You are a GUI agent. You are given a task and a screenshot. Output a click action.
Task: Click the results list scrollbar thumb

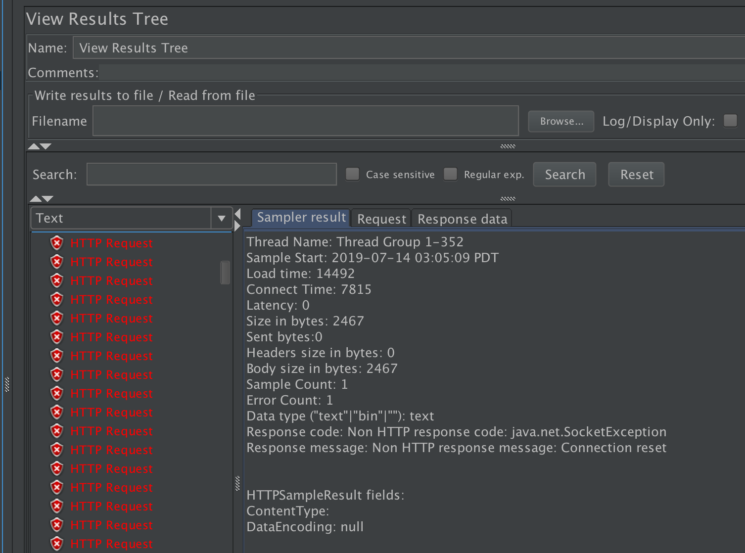click(225, 273)
